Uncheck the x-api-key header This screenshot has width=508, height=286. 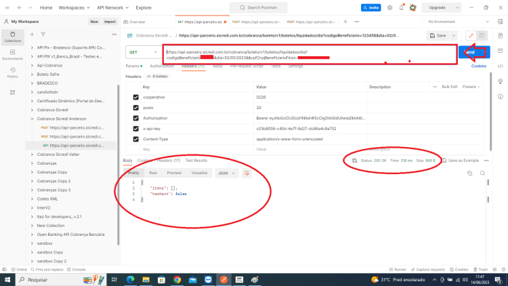coord(135,129)
